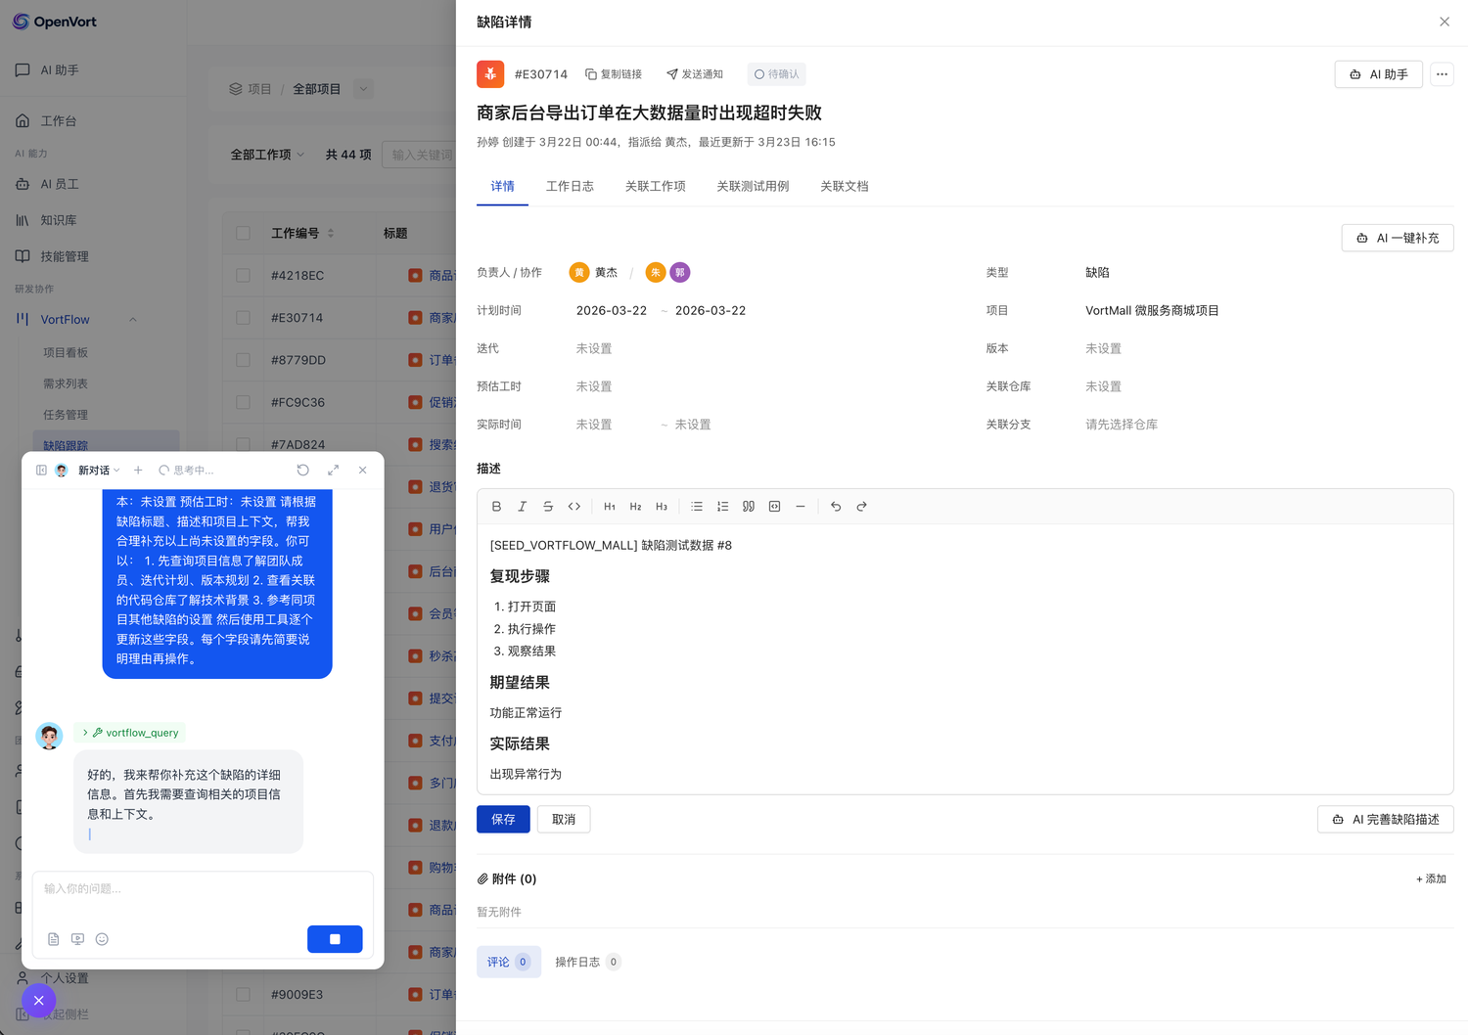Open the 关联测试用例 tab

point(753,186)
